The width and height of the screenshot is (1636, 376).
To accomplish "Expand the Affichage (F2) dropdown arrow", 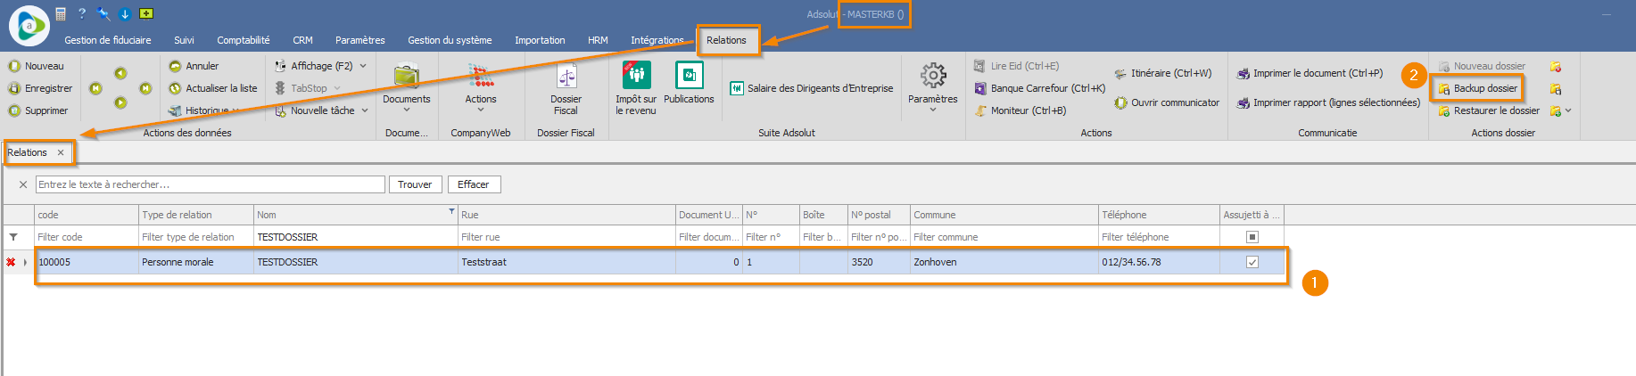I will [x=363, y=66].
